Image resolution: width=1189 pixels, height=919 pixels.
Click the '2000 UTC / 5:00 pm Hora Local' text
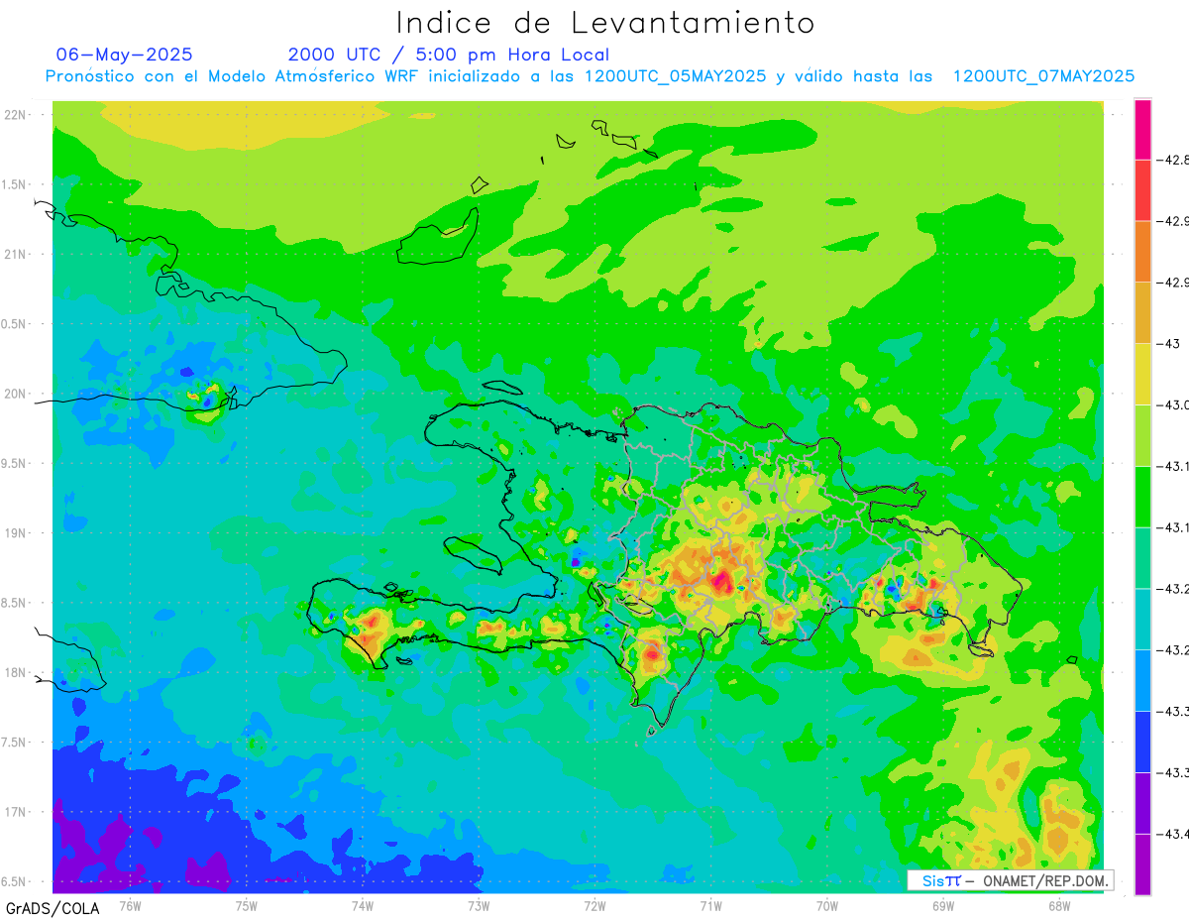(x=449, y=55)
